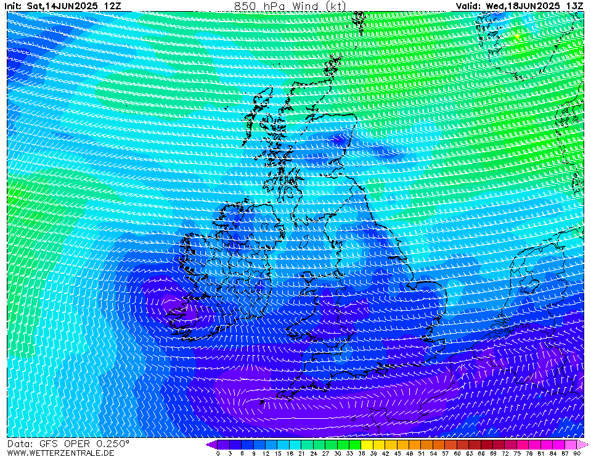
Task: Pick the light magenta legend swatch between 87 and 90
Action: pos(571,445)
